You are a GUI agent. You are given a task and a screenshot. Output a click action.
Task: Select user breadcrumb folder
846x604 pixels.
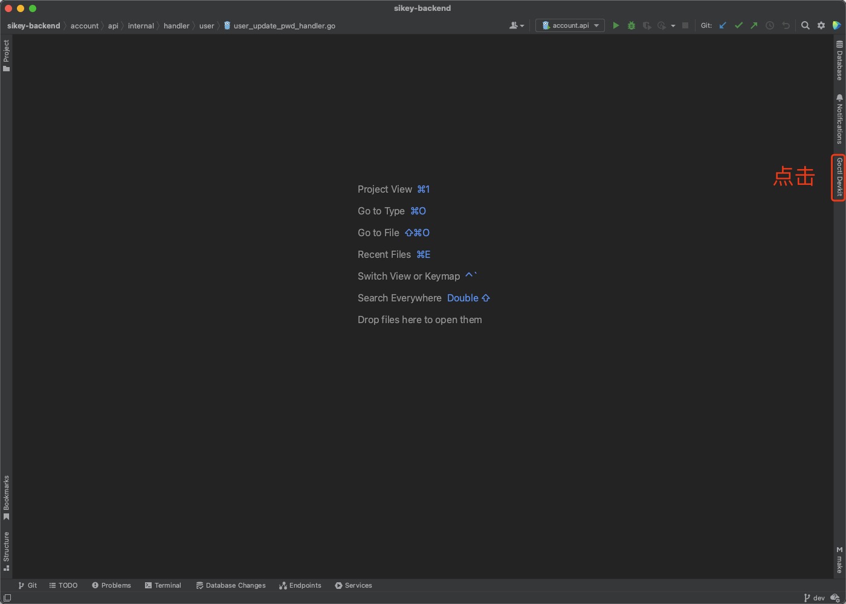coord(207,25)
